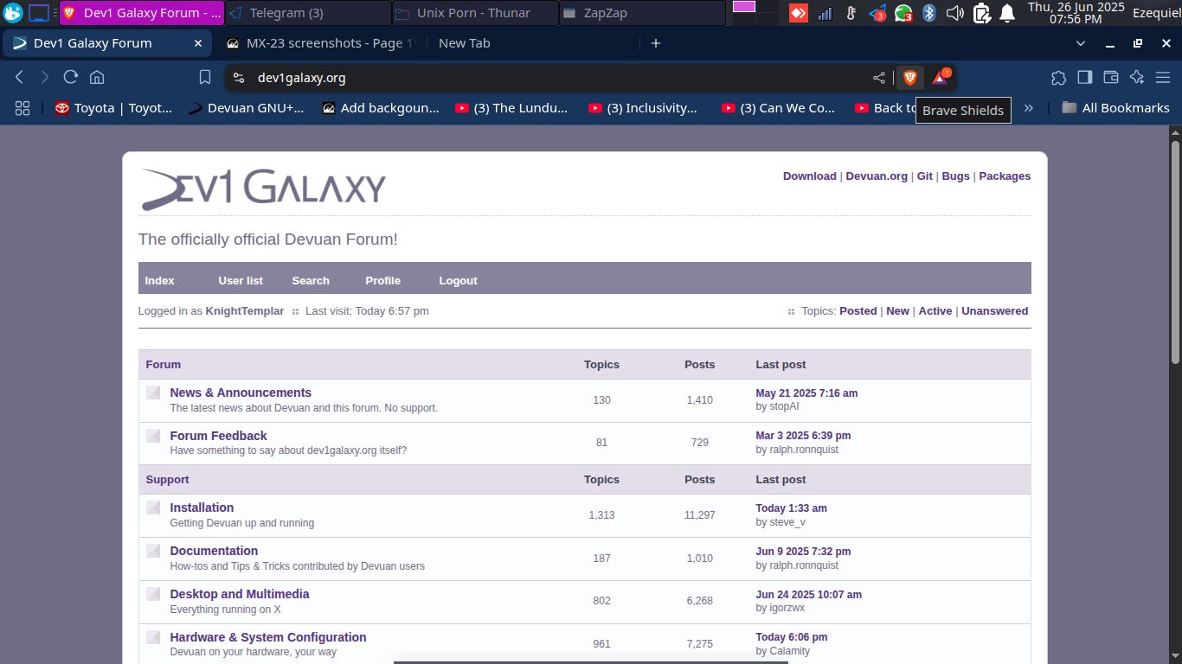
Task: Click Logout in the forum menu
Action: coord(458,280)
